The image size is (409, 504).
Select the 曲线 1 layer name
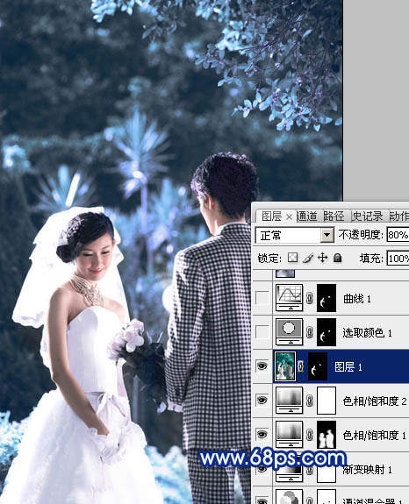(x=357, y=299)
